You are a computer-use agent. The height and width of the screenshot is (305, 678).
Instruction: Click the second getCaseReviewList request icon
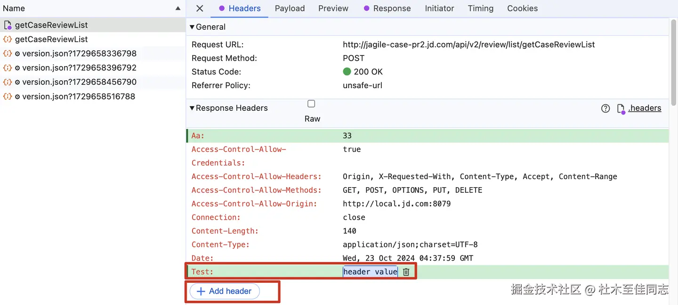tap(8, 40)
